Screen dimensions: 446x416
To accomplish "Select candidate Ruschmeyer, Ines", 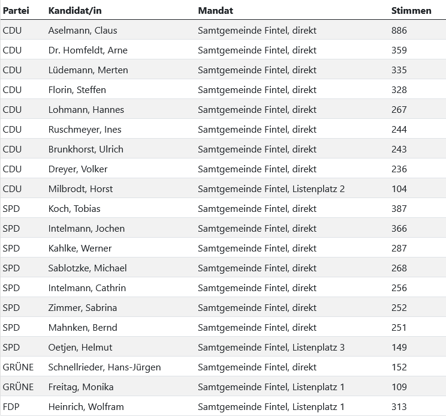I will point(85,129).
